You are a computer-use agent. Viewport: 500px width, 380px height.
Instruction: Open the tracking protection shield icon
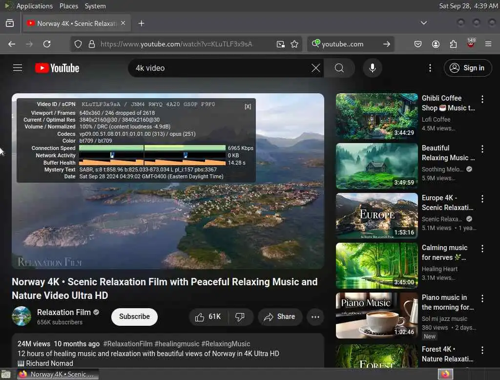(x=78, y=44)
